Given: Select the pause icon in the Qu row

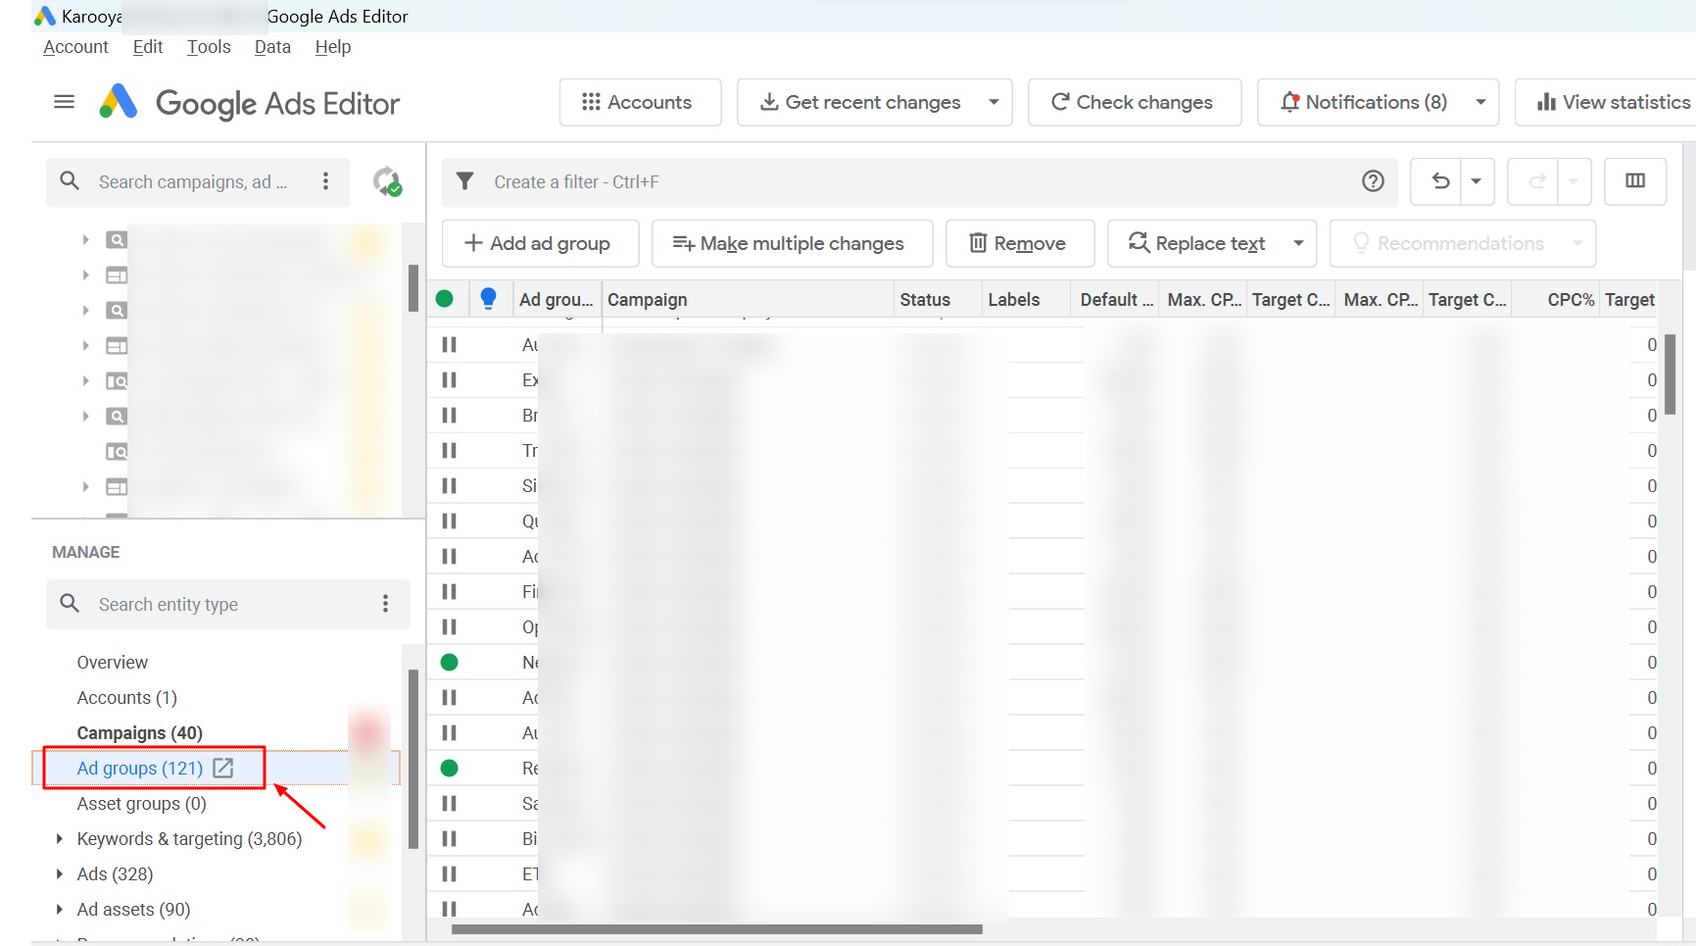Looking at the screenshot, I should point(449,522).
